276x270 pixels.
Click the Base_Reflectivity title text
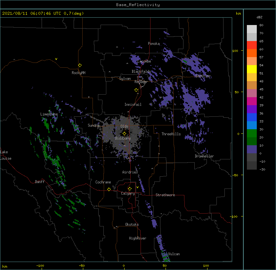click(x=138, y=5)
